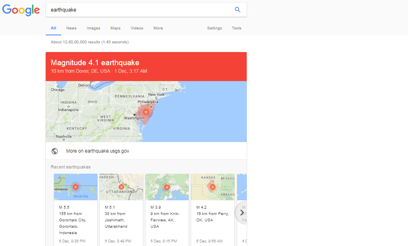
Task: Click the Uttarakhand map thumbnail
Action: coord(121,187)
